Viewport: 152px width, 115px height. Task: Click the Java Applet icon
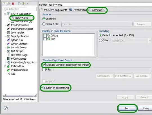[8, 32]
